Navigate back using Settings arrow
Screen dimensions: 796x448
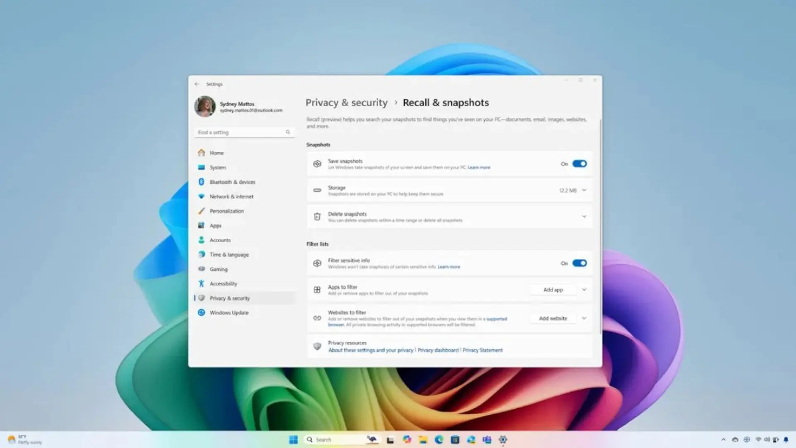[197, 84]
